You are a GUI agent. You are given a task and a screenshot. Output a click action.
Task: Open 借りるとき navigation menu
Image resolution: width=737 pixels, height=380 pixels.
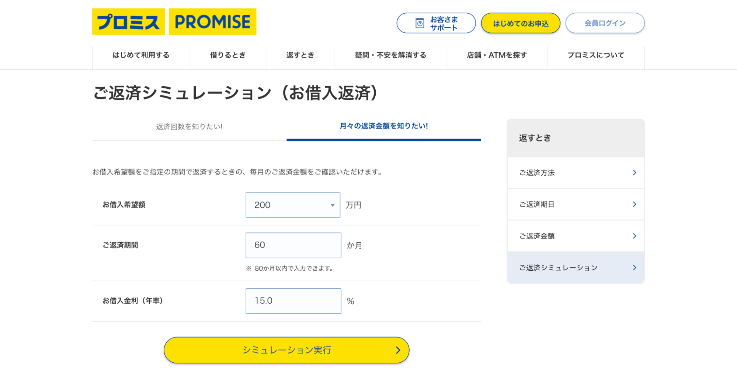[228, 55]
